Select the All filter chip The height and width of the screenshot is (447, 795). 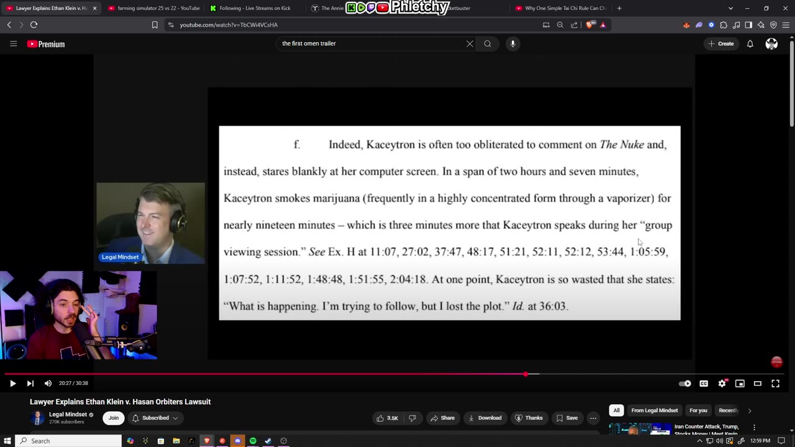click(x=616, y=410)
